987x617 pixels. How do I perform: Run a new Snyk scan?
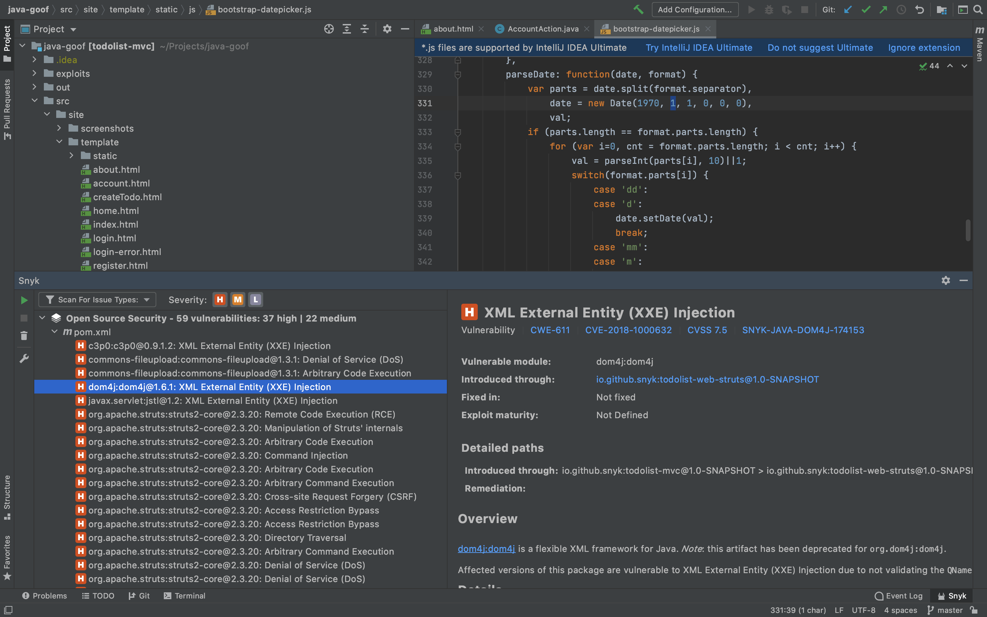pyautogui.click(x=24, y=300)
